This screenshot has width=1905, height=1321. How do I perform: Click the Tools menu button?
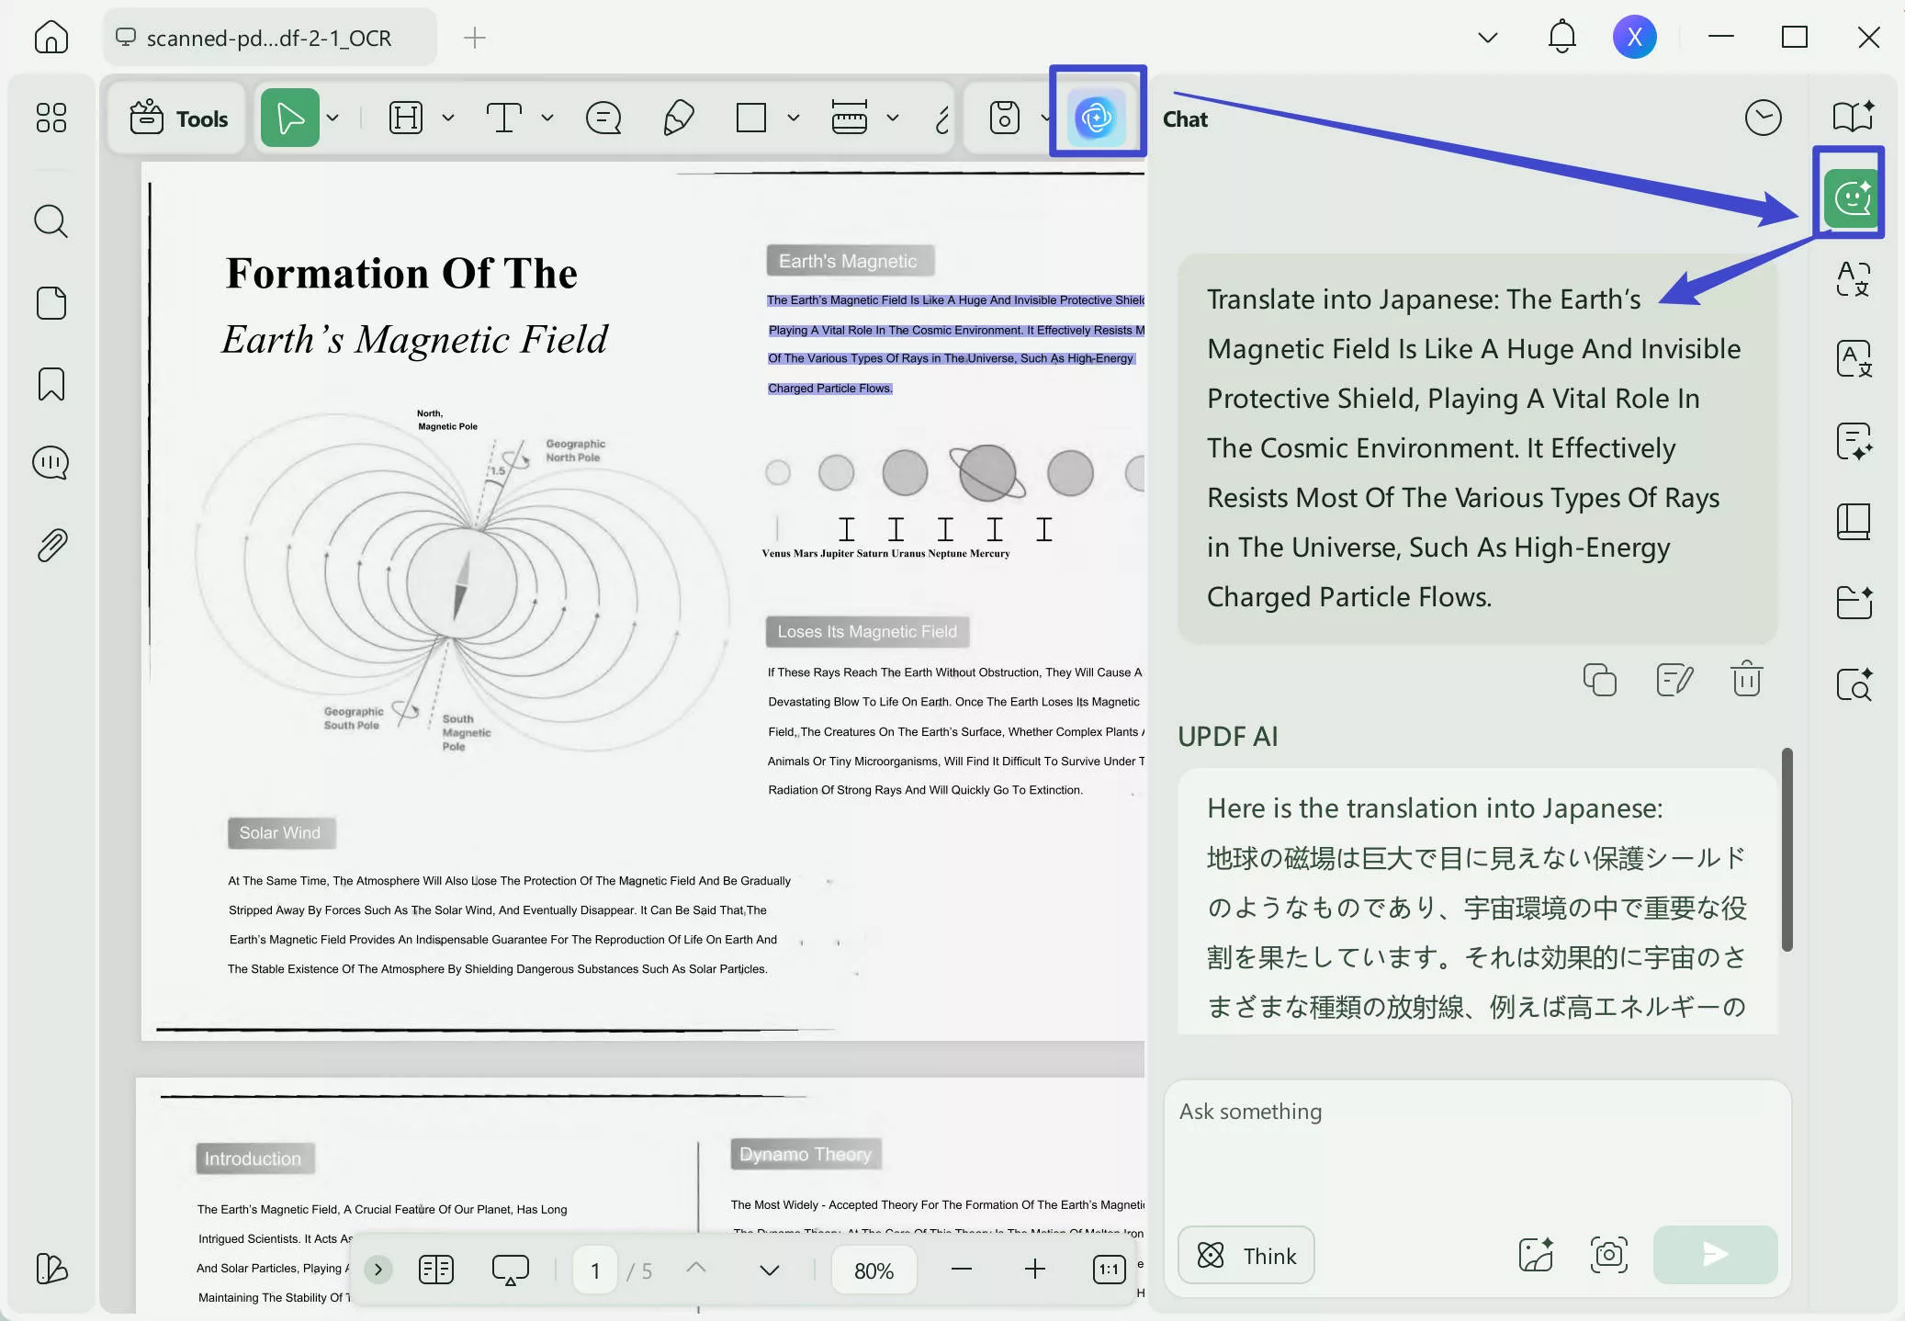[177, 118]
